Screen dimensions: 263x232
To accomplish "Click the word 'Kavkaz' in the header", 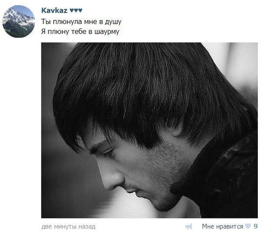I will [54, 10].
